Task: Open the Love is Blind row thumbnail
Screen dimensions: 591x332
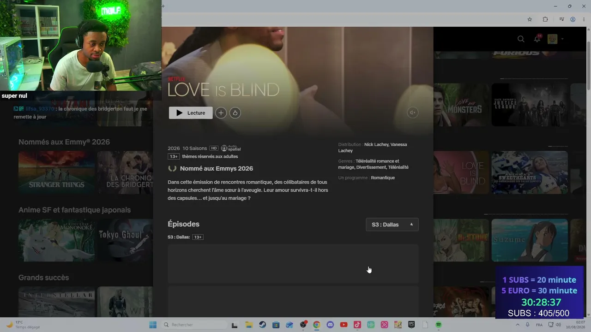Action: [461, 172]
